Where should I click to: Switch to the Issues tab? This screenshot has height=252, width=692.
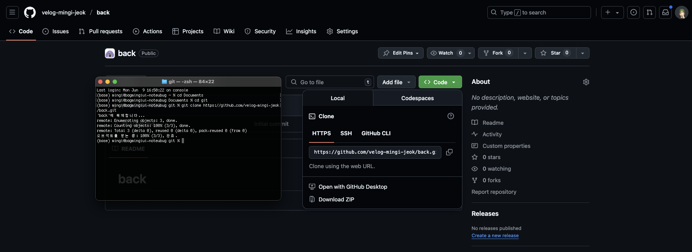55,31
